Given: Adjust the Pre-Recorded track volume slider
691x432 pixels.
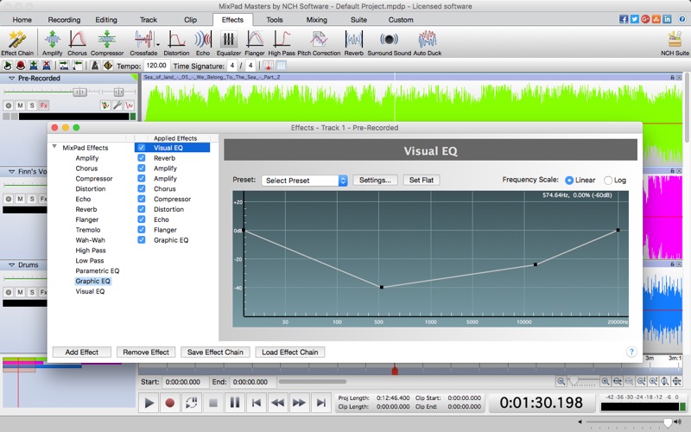Looking at the screenshot, I should point(79,91).
